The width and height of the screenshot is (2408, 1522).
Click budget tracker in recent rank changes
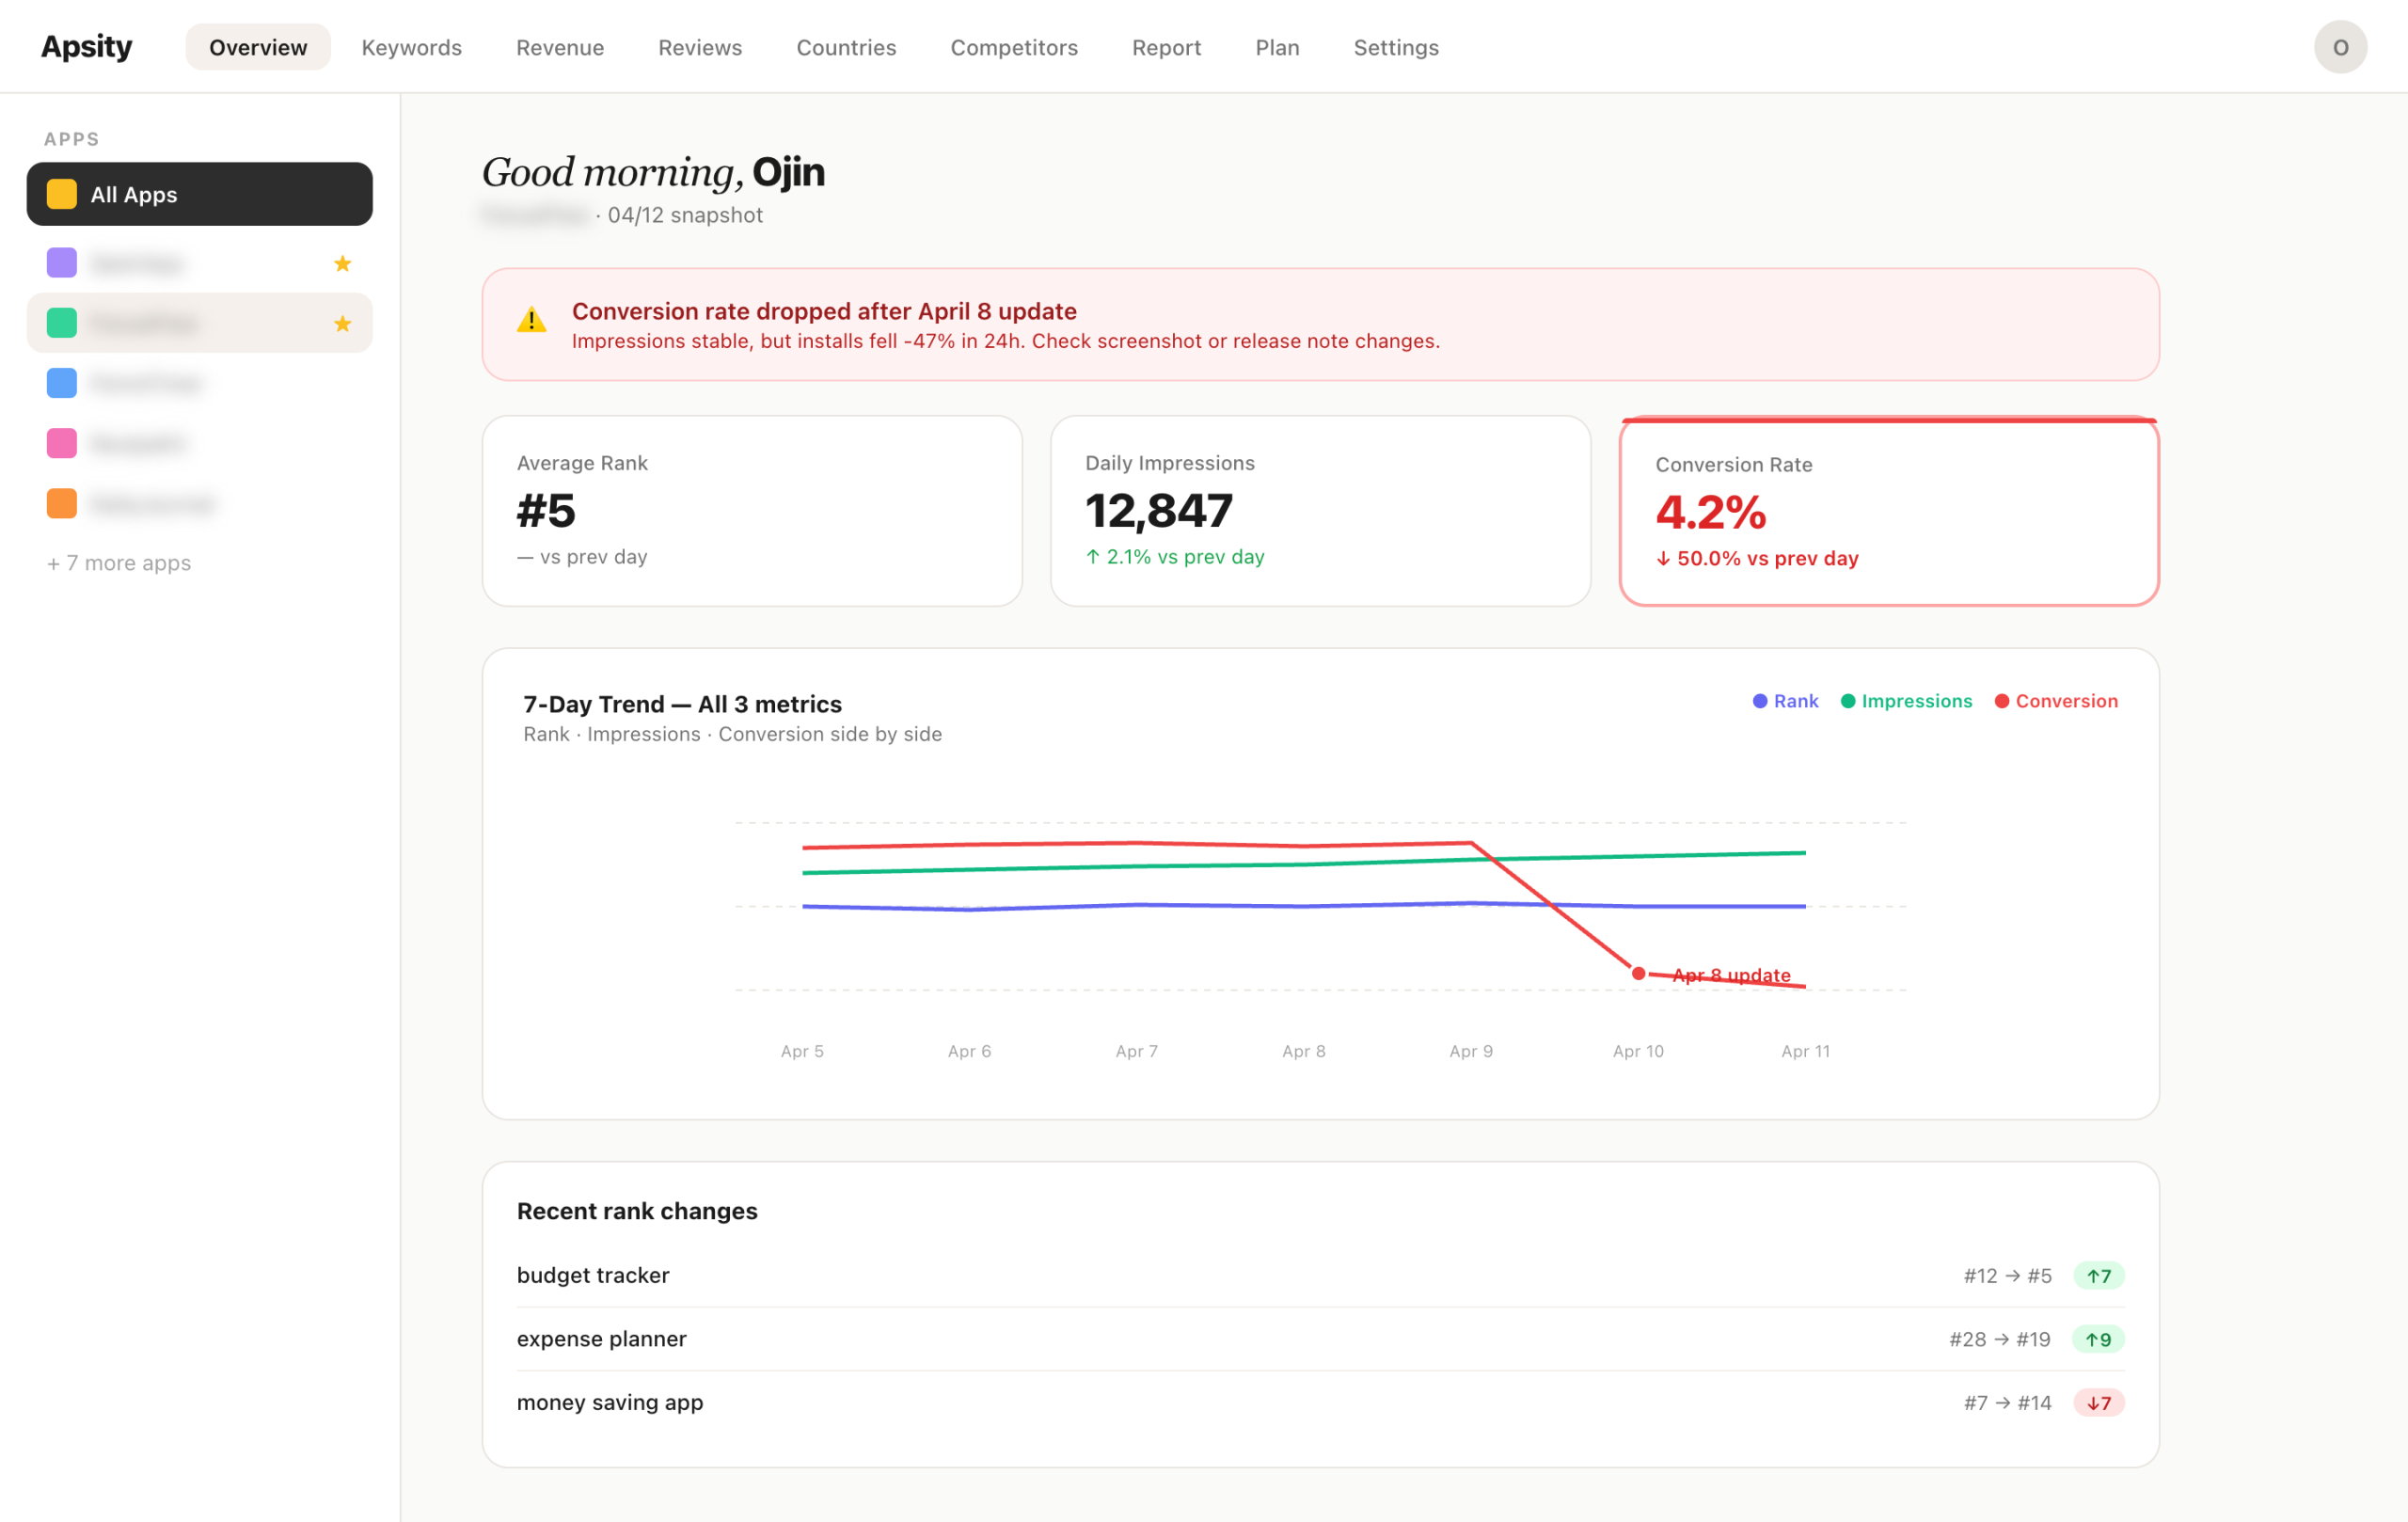tap(592, 1275)
